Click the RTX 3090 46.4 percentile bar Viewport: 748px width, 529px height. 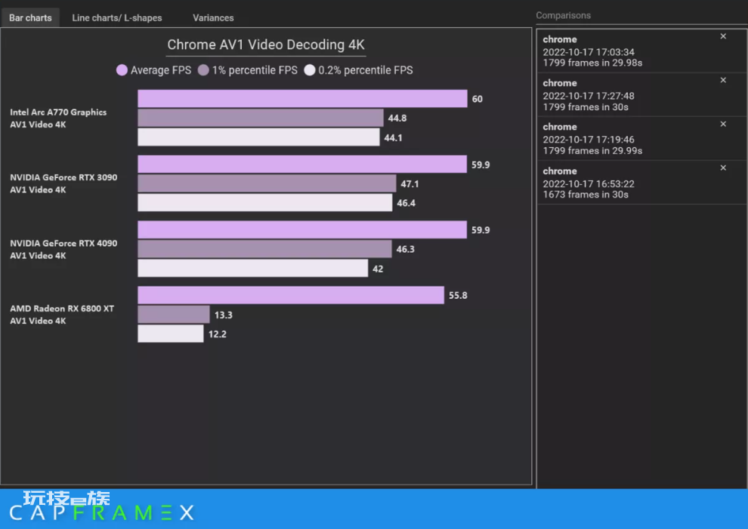point(264,202)
